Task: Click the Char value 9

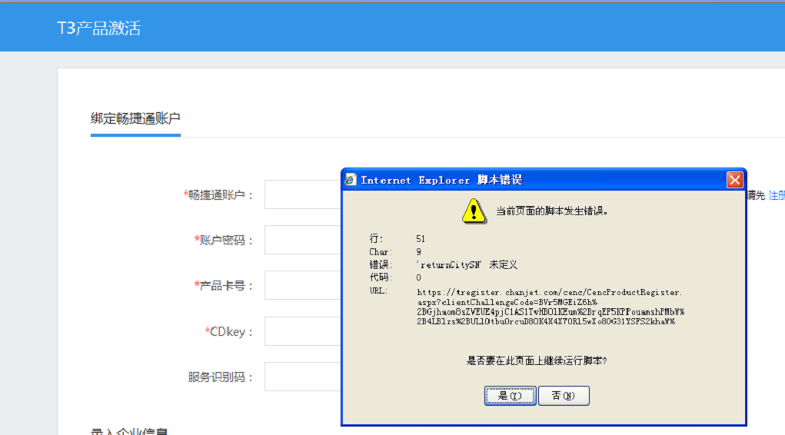Action: tap(418, 252)
